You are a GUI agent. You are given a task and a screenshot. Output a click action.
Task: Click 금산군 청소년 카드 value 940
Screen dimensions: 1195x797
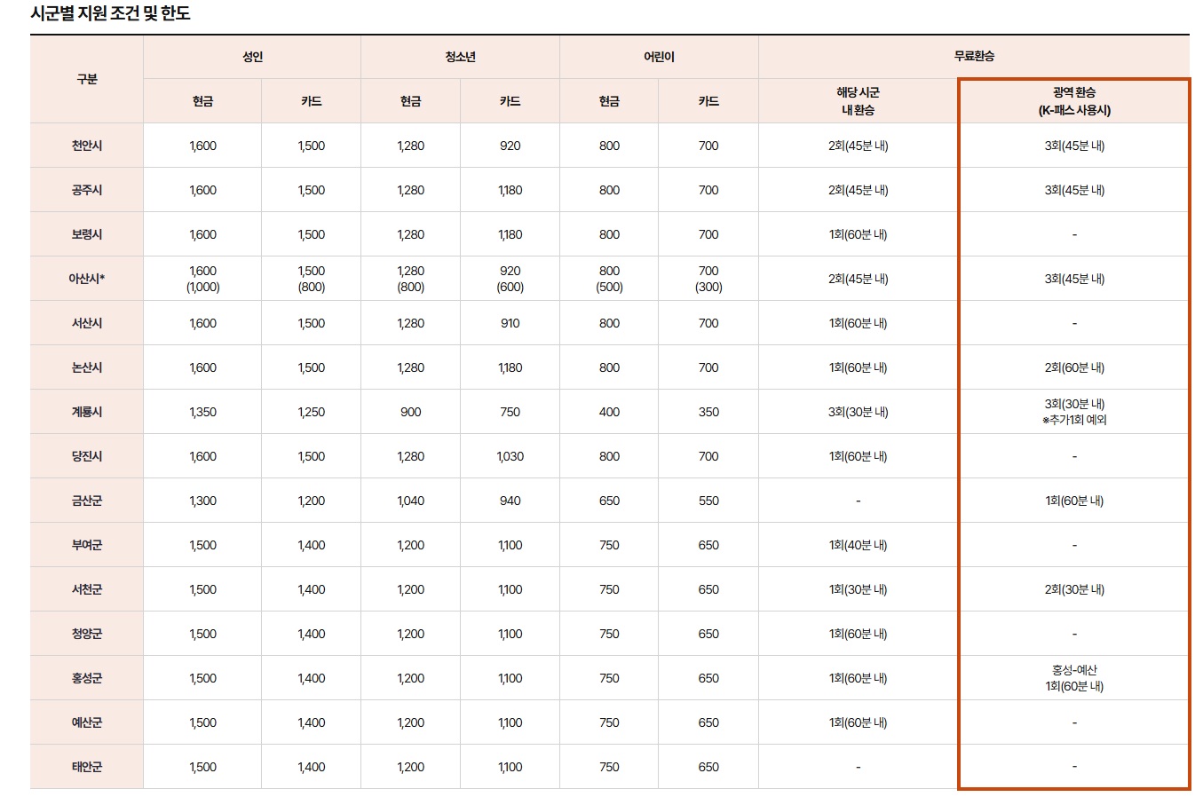510,501
